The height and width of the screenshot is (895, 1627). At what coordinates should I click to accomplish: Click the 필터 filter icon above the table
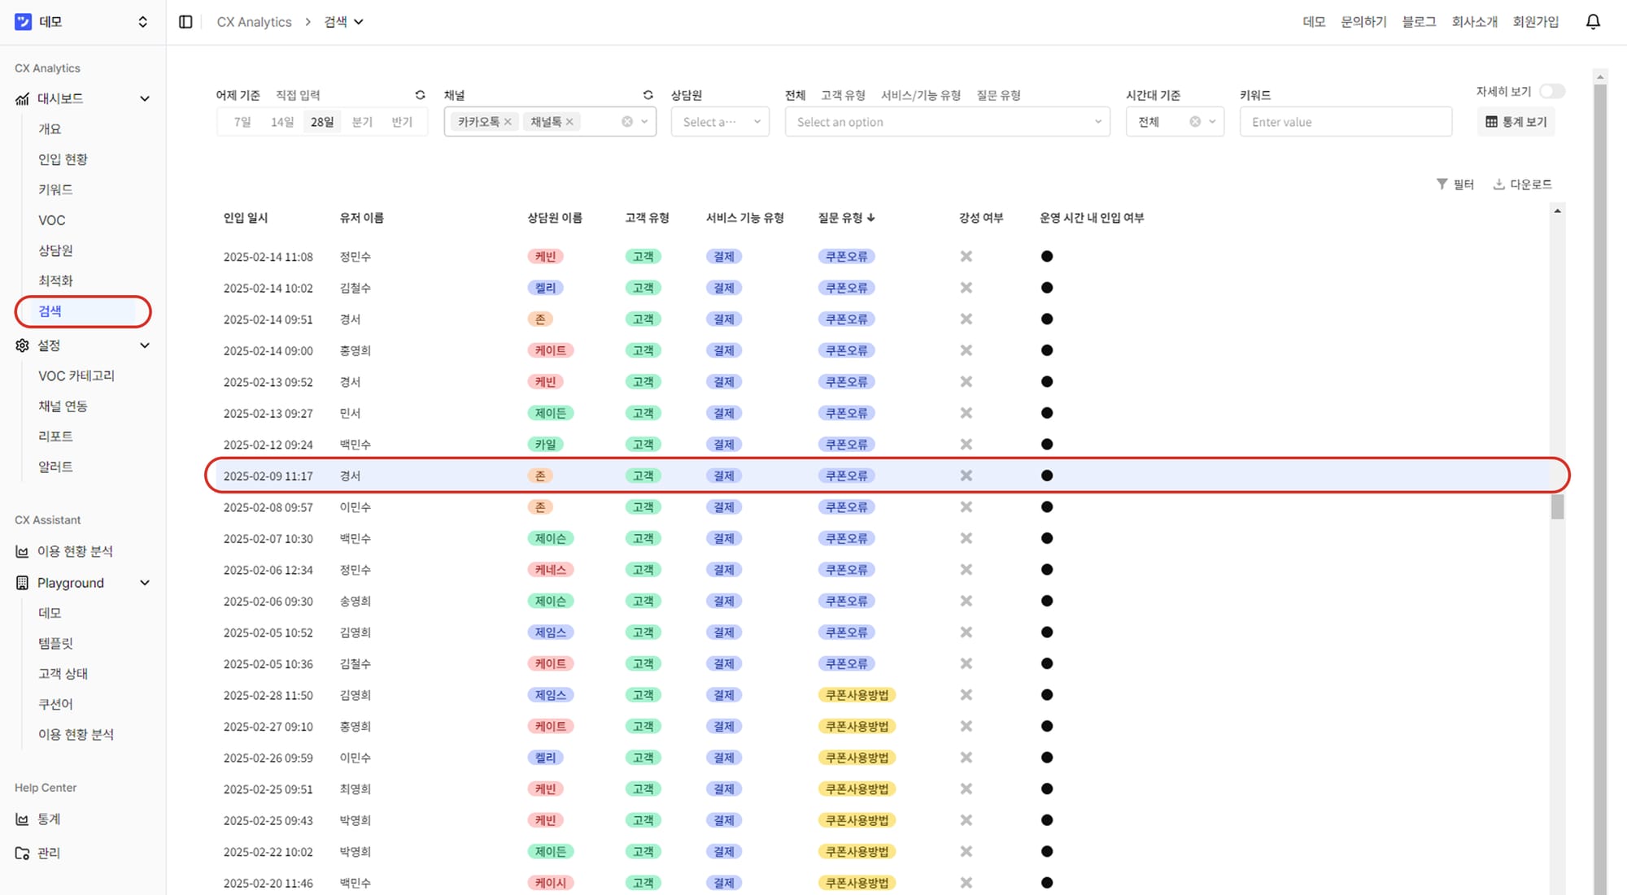[1442, 184]
